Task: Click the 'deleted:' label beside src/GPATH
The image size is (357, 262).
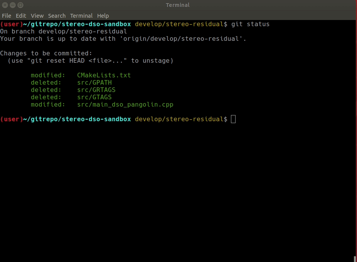Action: [46, 82]
